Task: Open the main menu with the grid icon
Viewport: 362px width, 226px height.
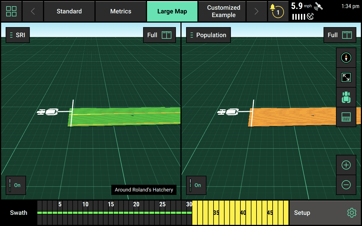Action: (x=11, y=11)
